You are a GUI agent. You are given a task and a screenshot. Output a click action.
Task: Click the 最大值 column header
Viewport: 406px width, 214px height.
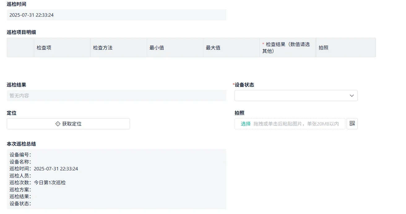tap(213, 47)
